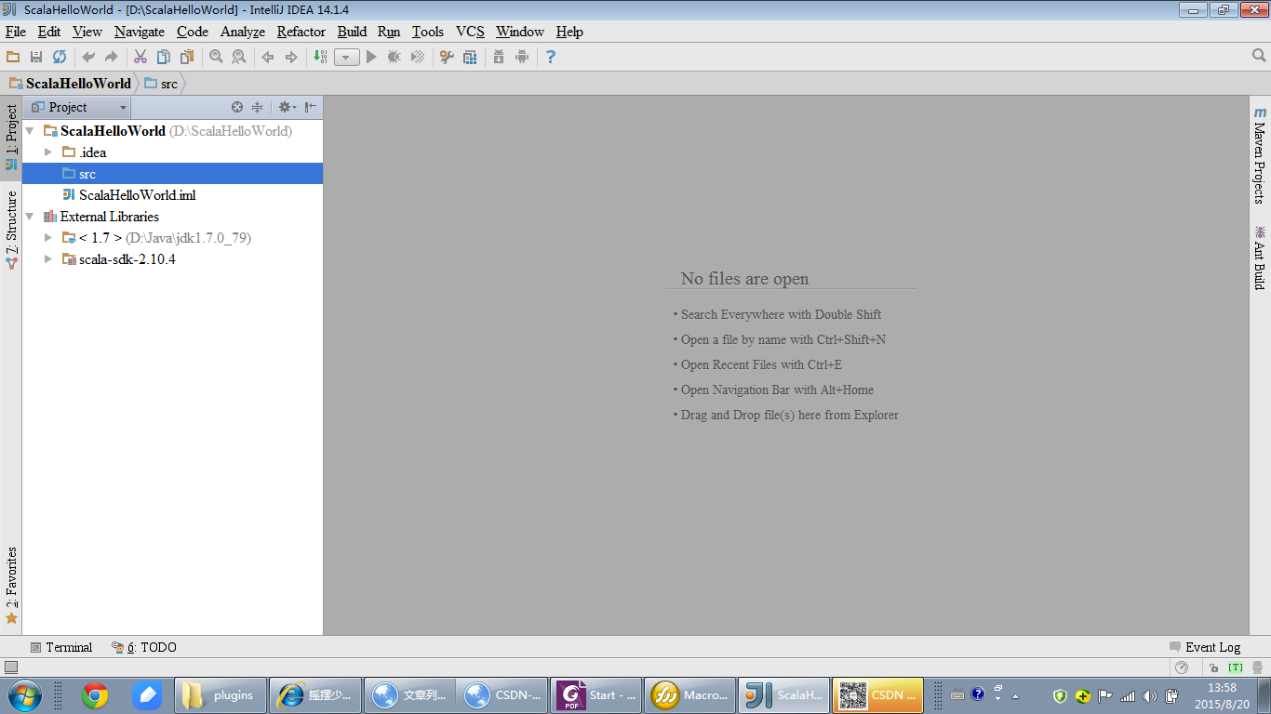Image resolution: width=1271 pixels, height=714 pixels.
Task: Toggle the 1: Project side tab
Action: click(x=11, y=138)
